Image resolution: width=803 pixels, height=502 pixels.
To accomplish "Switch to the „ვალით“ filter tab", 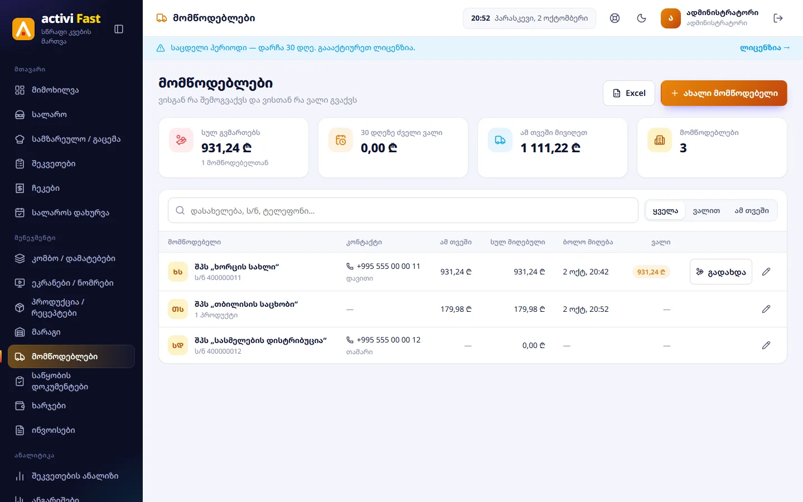I will (x=706, y=211).
